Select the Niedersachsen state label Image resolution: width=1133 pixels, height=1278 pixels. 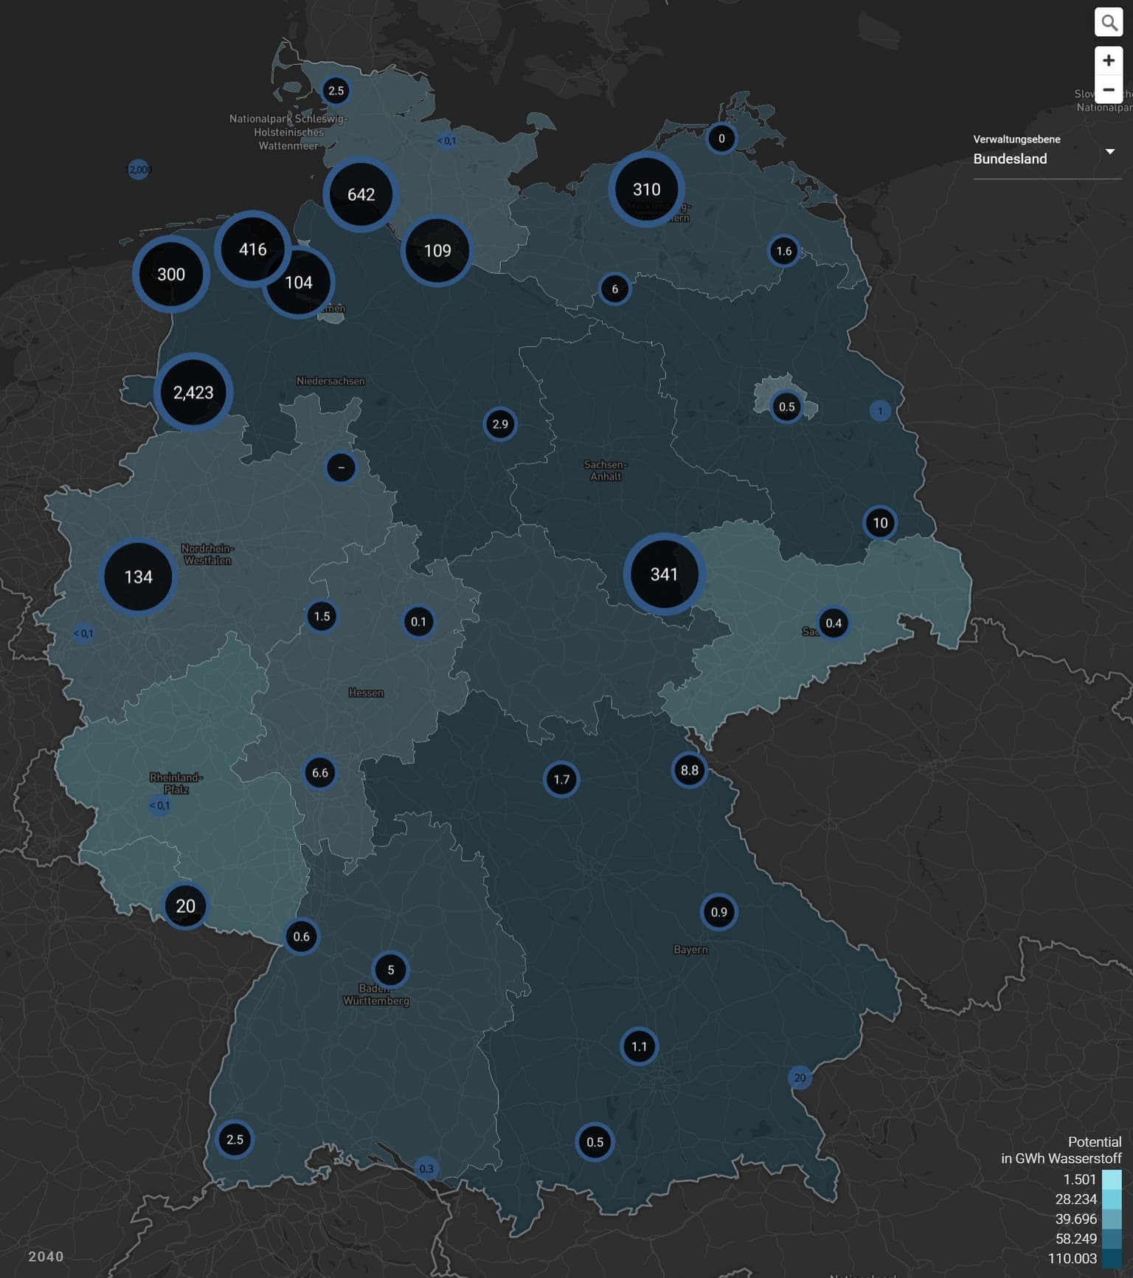tap(330, 381)
